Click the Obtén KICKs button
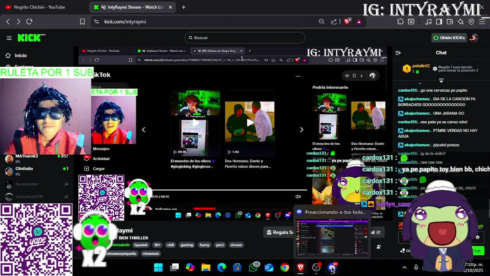The width and height of the screenshot is (490, 276). point(449,38)
